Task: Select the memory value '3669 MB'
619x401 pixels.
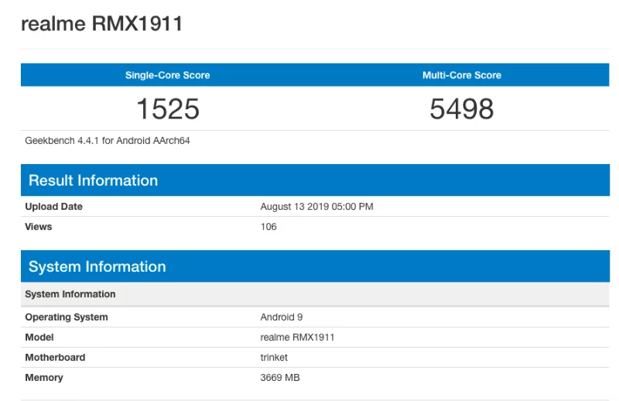Action: pos(280,378)
